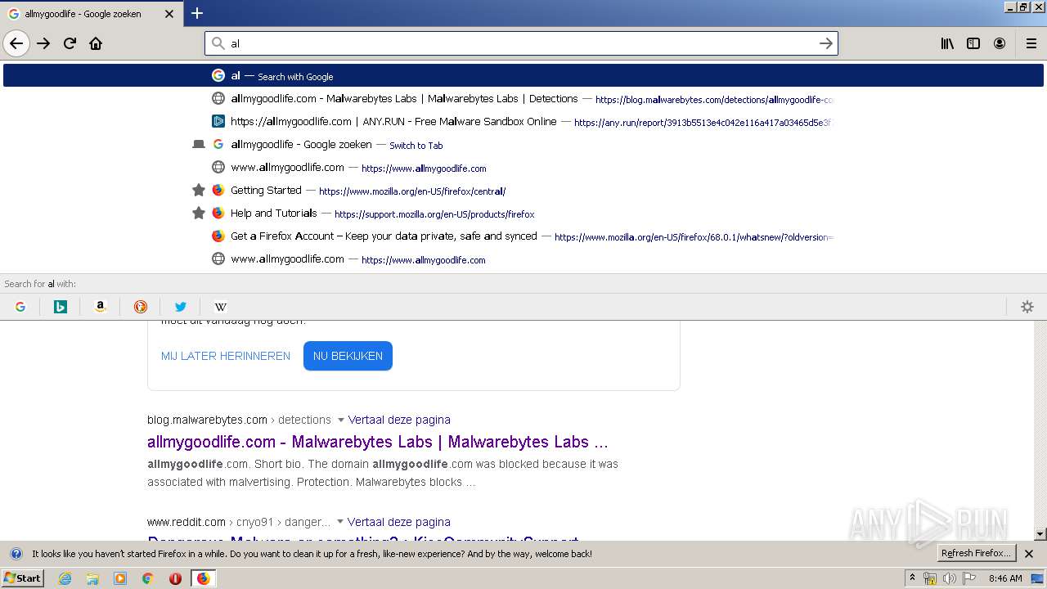1047x589 pixels.
Task: Open Firefox Account icon
Action: click(1000, 43)
